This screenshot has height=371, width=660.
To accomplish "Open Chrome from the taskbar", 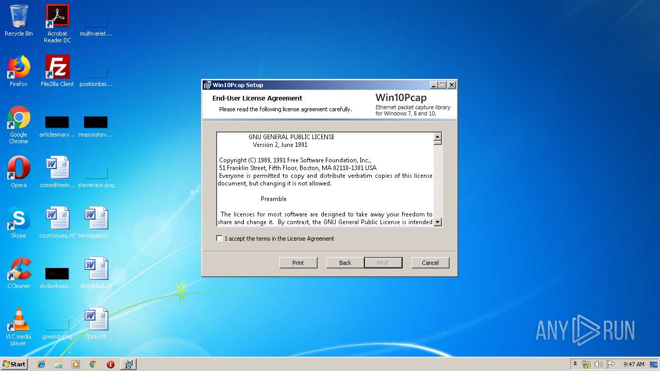I will click(93, 364).
